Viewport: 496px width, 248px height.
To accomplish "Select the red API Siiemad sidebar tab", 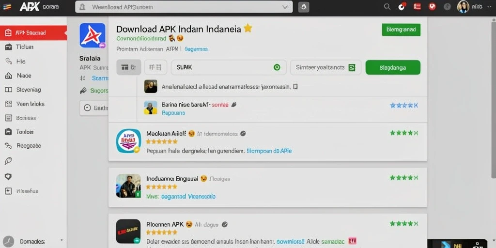I will click(33, 32).
